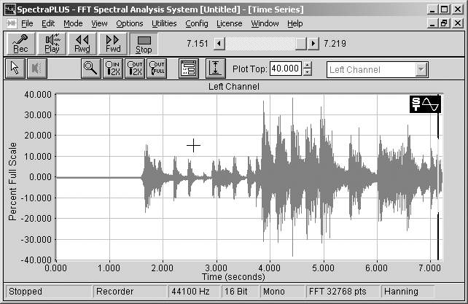Toggle the Stop button
468x304 pixels.
click(144, 44)
